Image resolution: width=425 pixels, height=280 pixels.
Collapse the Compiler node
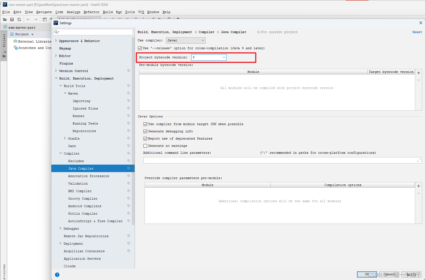click(61, 153)
